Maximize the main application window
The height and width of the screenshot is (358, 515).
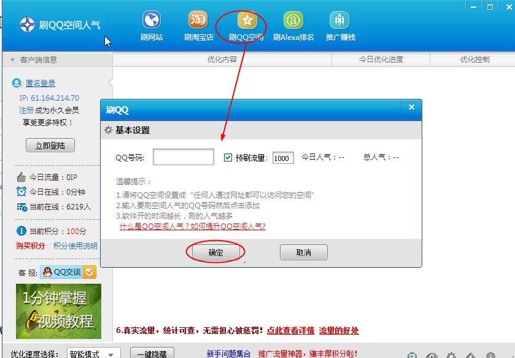pos(490,7)
